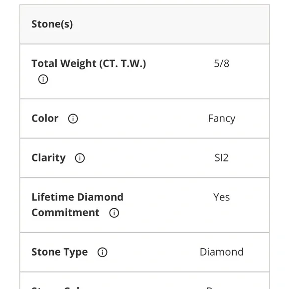Select the Stone(s) section header

pyautogui.click(x=144, y=24)
